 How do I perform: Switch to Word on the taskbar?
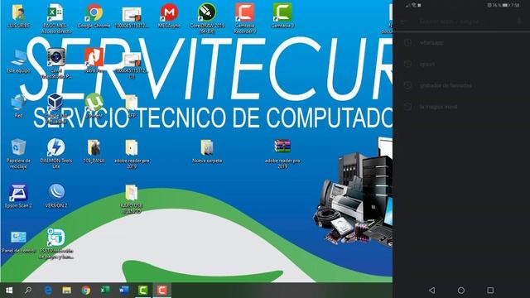123,291
